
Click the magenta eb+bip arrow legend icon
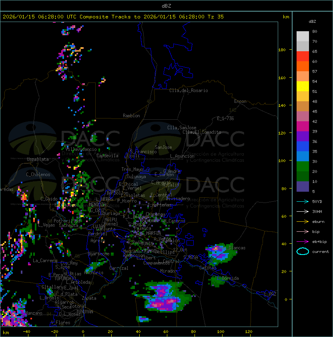[303, 242]
